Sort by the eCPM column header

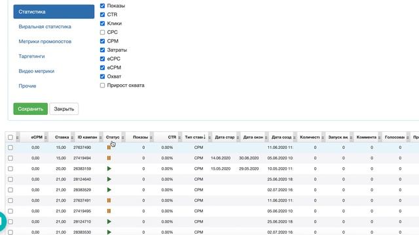click(37, 137)
